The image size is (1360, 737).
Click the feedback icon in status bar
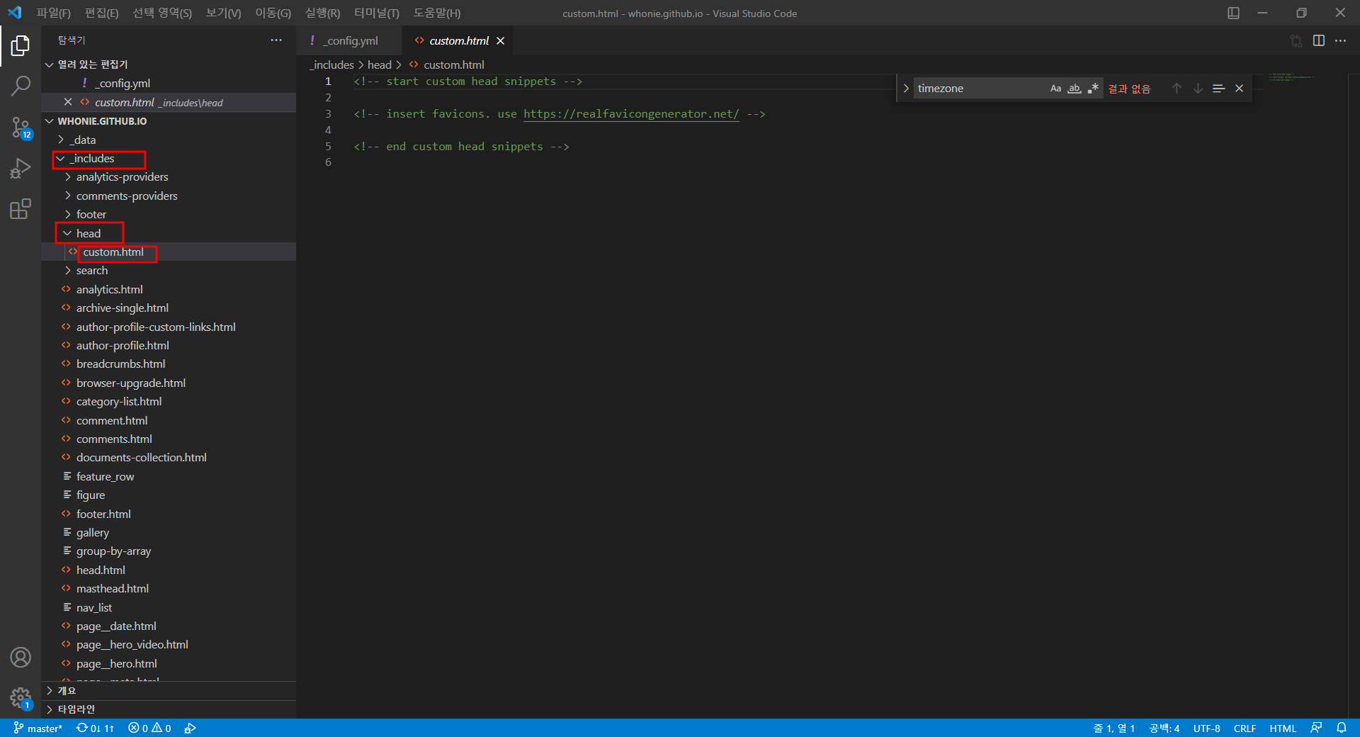tap(1316, 728)
